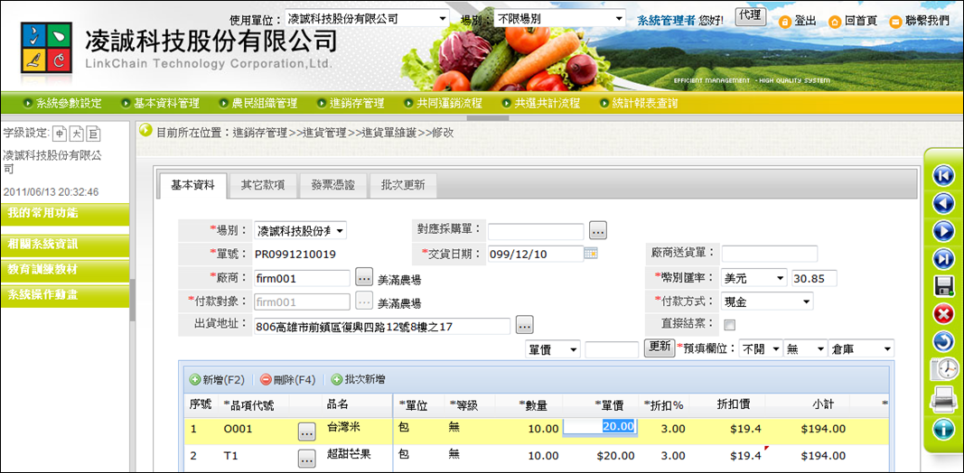Open the 使用單位 dropdown
The width and height of the screenshot is (964, 473).
(x=367, y=19)
